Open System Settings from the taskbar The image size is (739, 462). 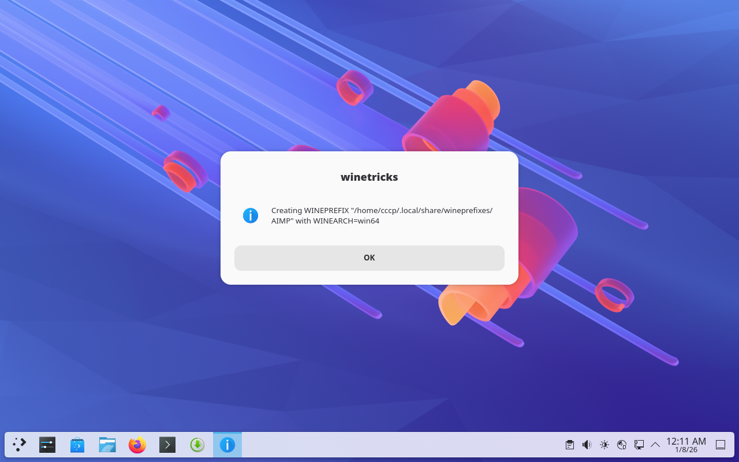coord(47,445)
